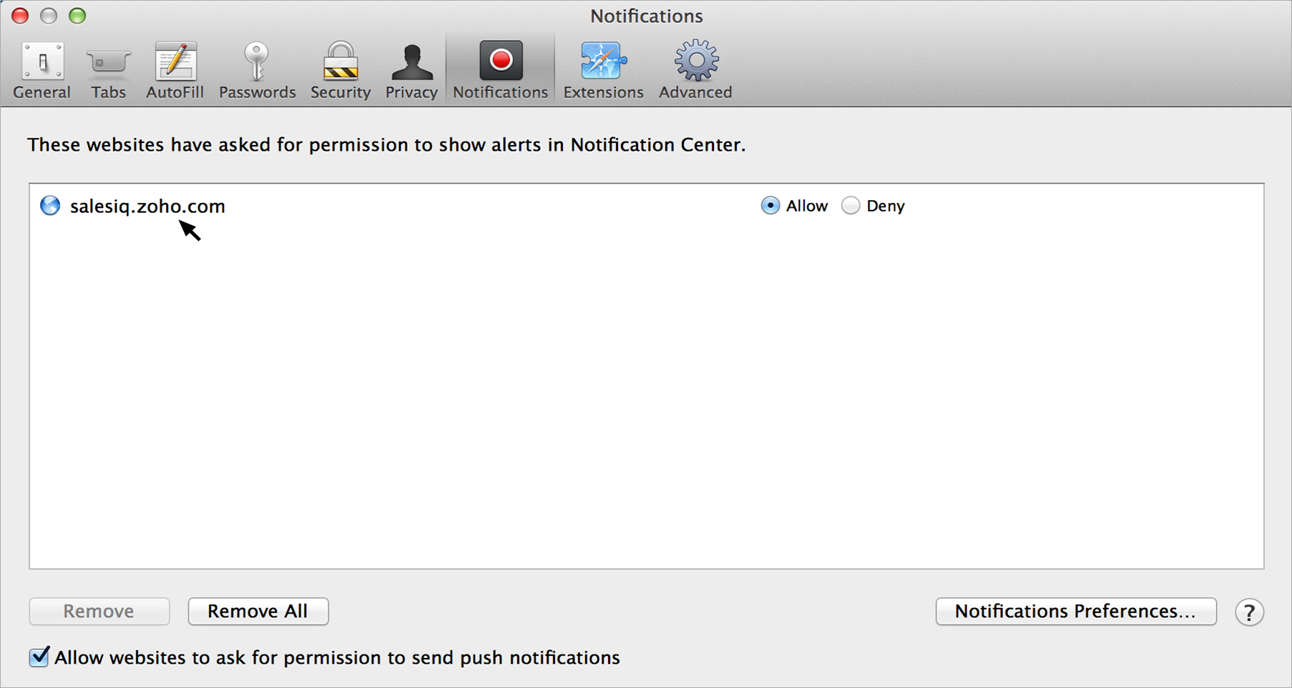1292x688 pixels.
Task: Click the disabled Remove button
Action: [x=99, y=612]
